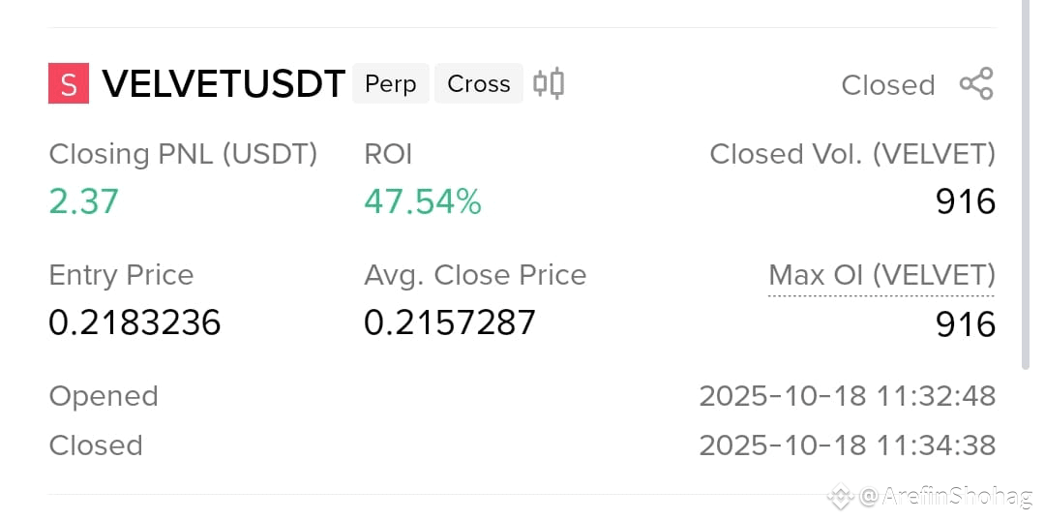Click the Entry Price value 0.2183236
The height and width of the screenshot is (521, 1045).
coord(134,322)
